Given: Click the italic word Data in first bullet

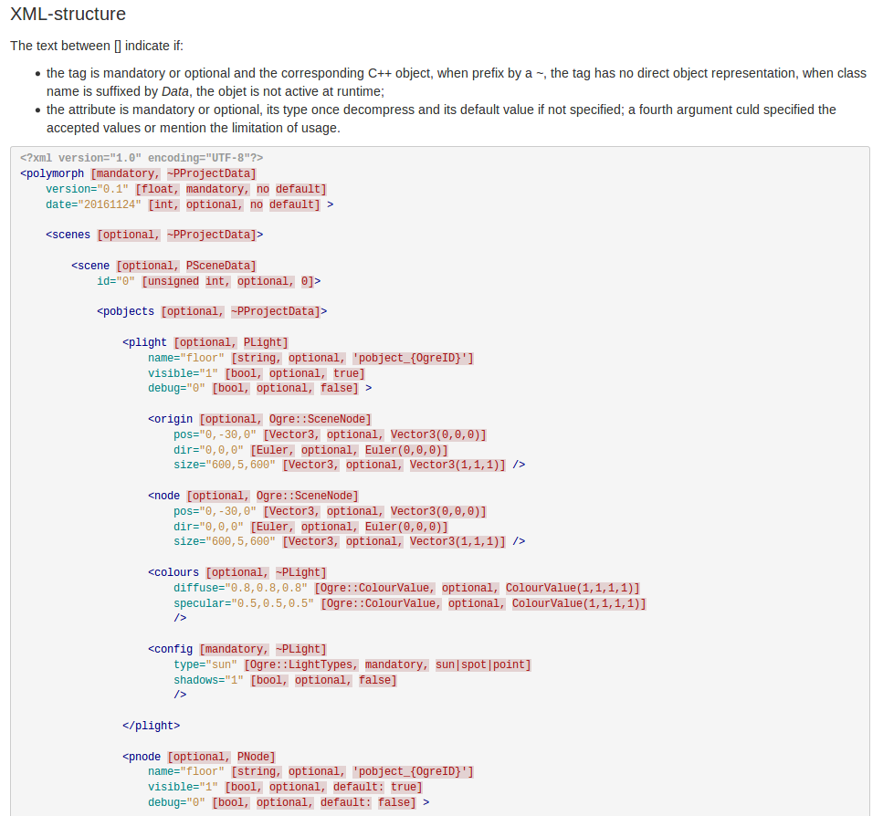Looking at the screenshot, I should click(x=176, y=91).
